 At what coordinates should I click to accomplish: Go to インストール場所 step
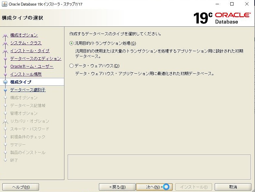point(26,74)
